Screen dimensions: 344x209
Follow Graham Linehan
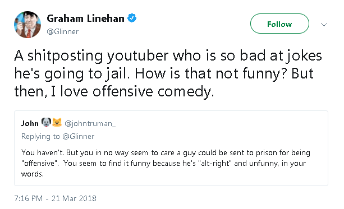click(x=279, y=24)
